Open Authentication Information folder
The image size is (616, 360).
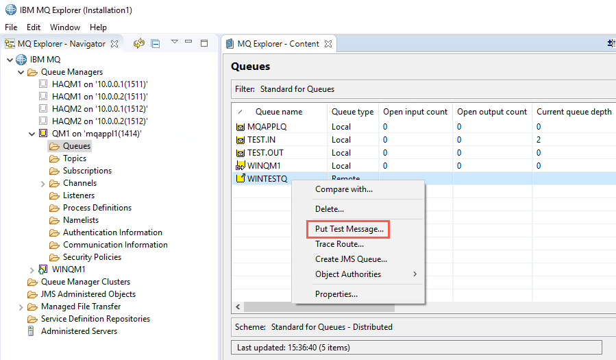112,232
